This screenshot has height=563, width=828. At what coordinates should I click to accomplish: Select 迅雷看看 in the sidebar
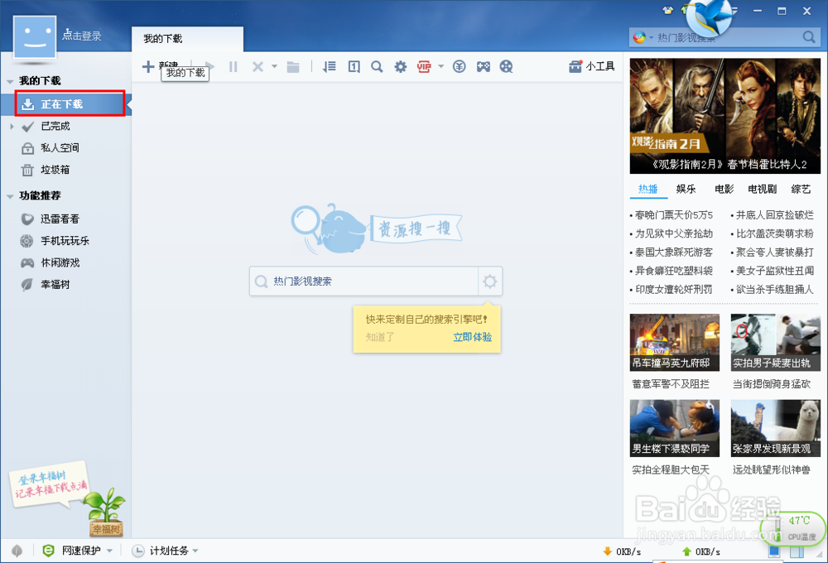coord(52,218)
